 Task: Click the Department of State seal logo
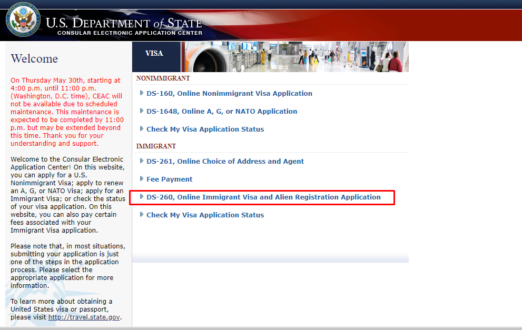pyautogui.click(x=23, y=20)
